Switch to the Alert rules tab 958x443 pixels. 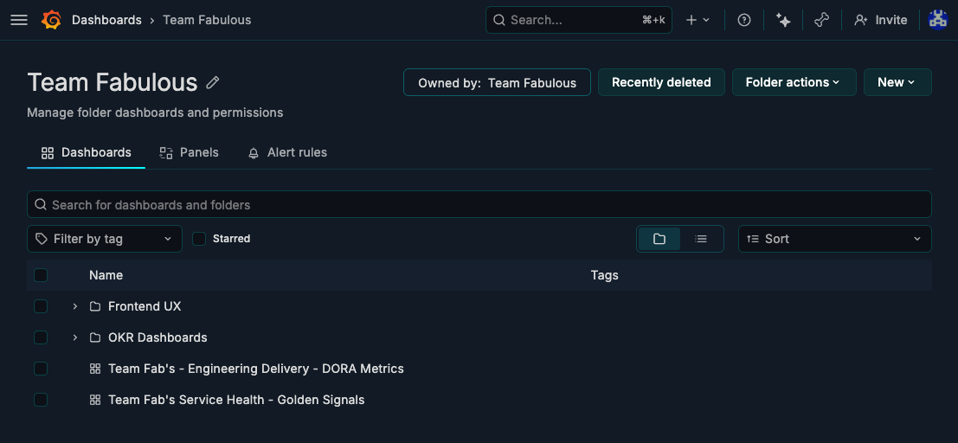click(287, 152)
